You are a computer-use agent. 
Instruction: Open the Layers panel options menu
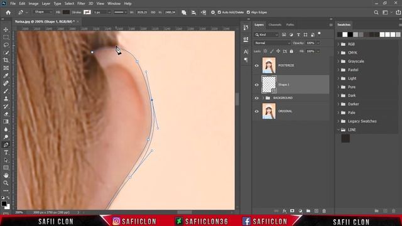(x=331, y=25)
